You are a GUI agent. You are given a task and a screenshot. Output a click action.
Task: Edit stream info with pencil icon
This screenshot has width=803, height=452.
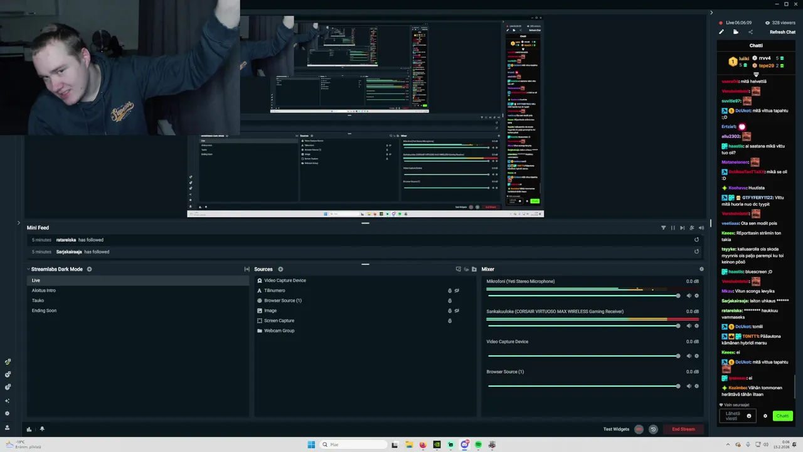coord(721,32)
